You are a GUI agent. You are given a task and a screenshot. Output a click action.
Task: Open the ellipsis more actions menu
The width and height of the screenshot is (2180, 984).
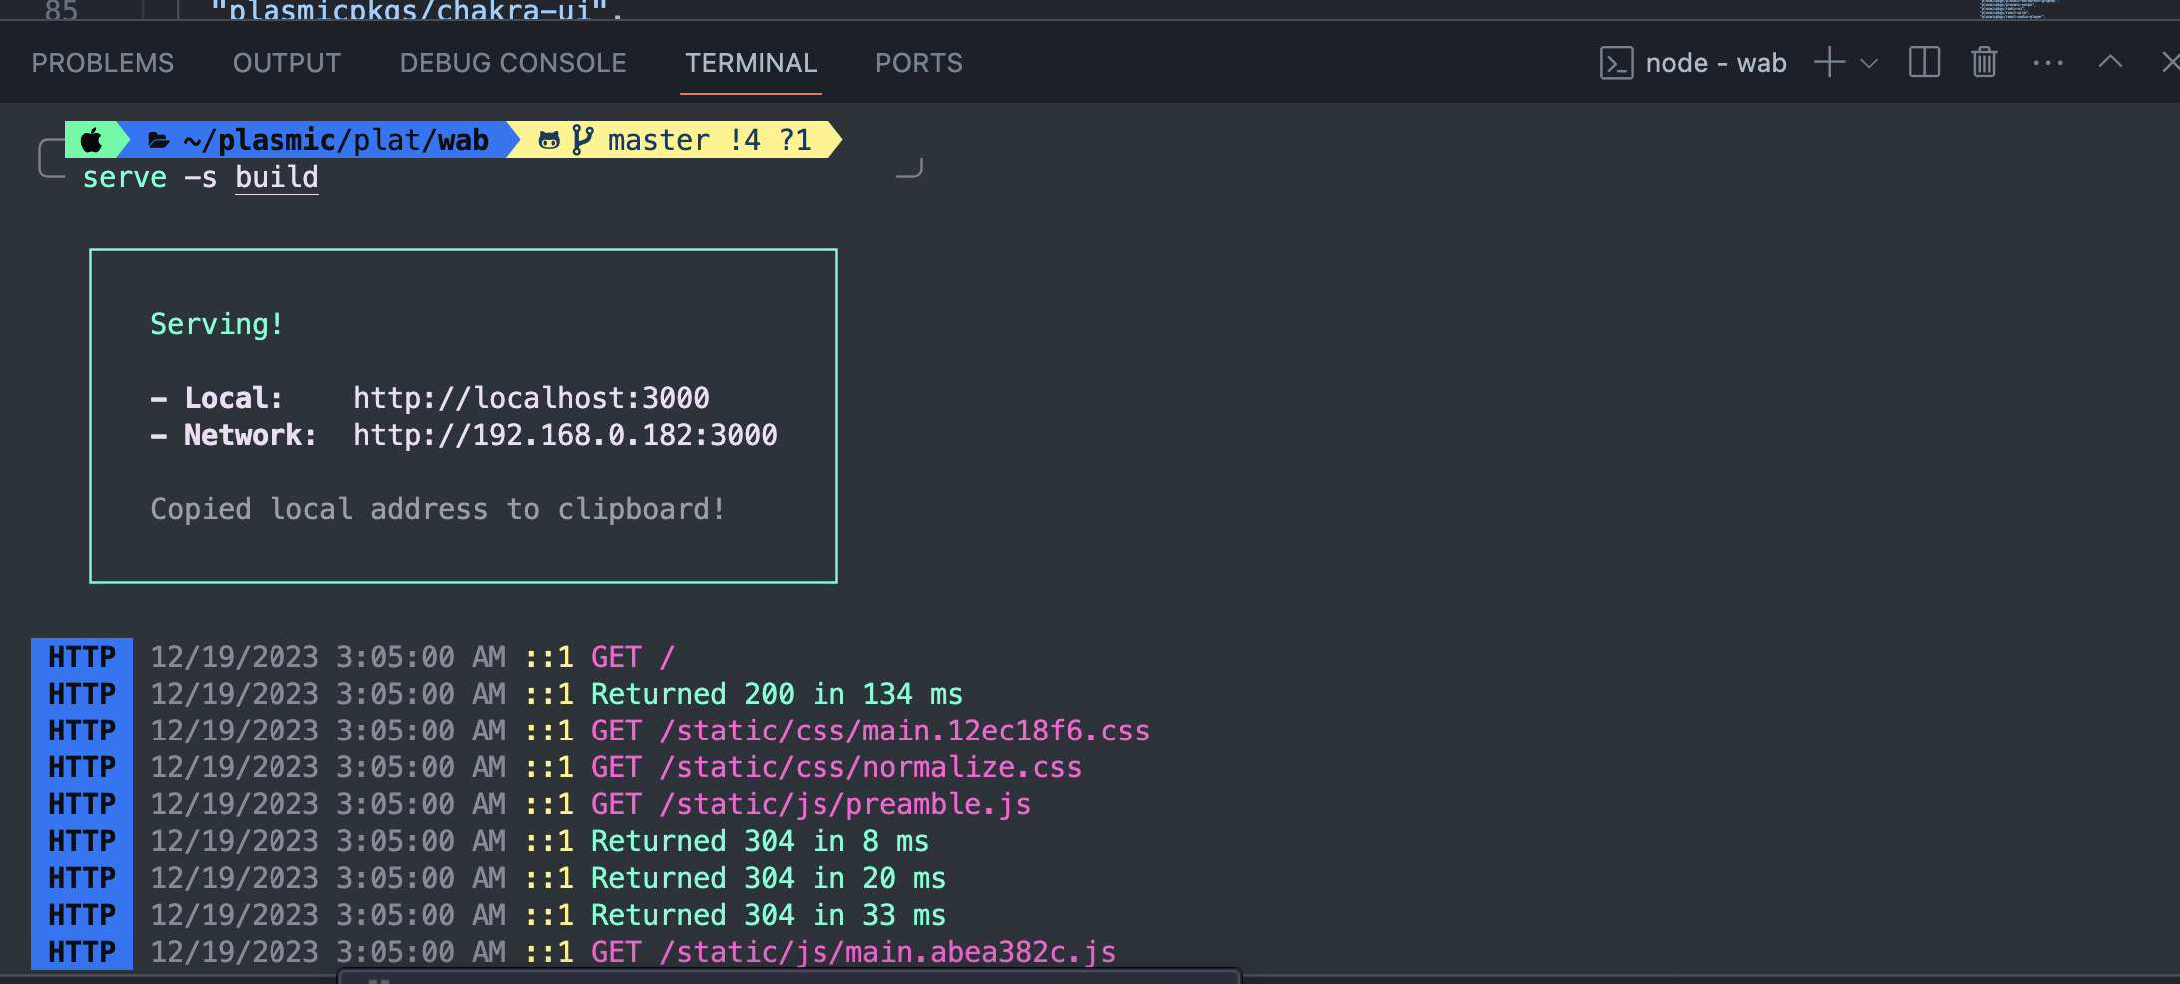2048,63
